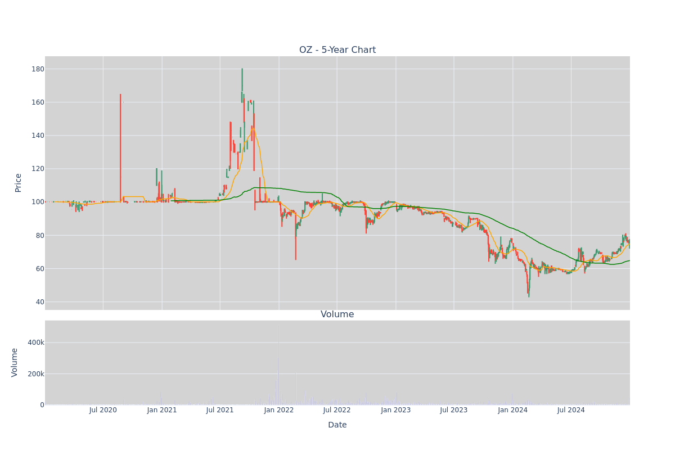The image size is (675, 450).
Task: Click the 160 price tick label
Action: 38,102
